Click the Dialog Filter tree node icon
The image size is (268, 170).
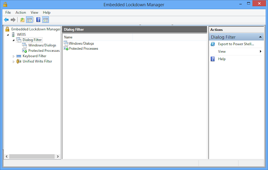pyautogui.click(x=19, y=40)
